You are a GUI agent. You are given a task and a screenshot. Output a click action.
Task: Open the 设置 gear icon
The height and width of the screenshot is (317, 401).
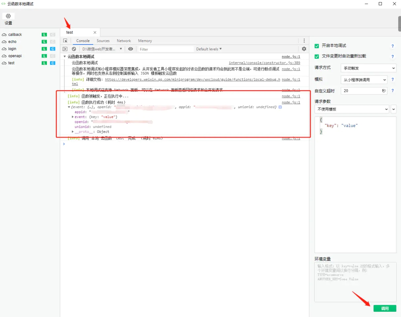pos(9,16)
